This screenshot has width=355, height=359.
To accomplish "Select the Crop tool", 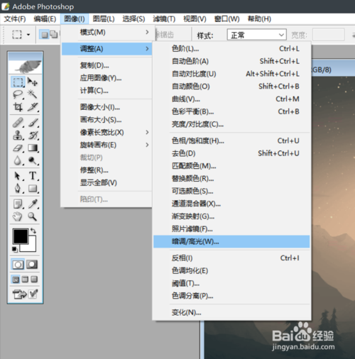I will pos(18,107).
